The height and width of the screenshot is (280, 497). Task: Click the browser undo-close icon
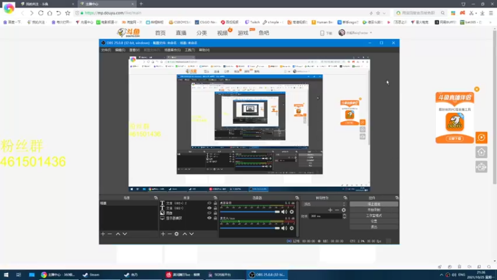58,13
